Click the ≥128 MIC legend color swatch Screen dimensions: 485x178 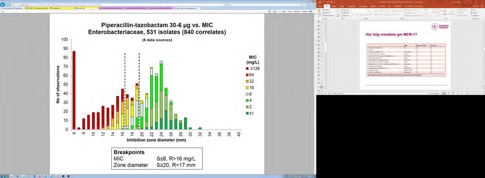(247, 68)
